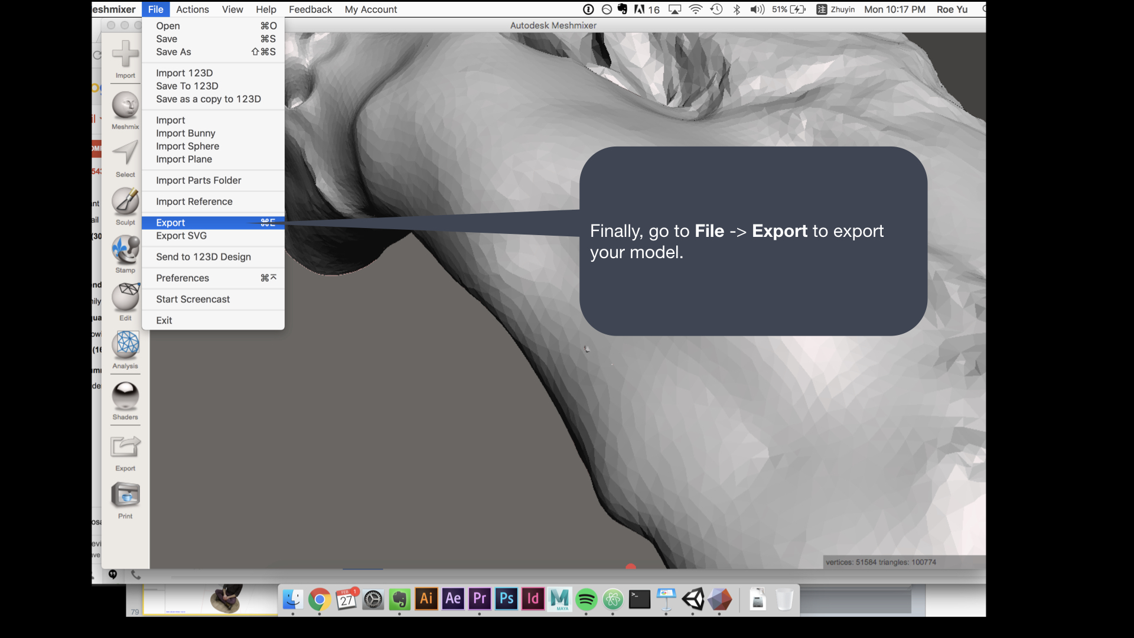Open the Stamp tool

[x=125, y=250]
